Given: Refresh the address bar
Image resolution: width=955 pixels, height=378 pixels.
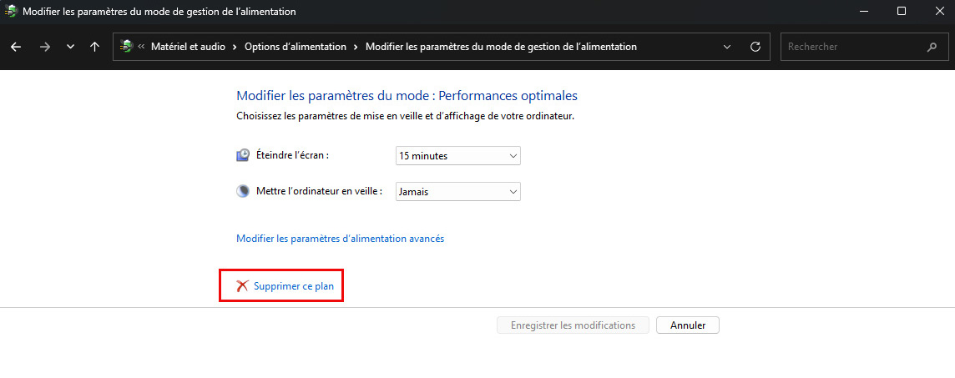Looking at the screenshot, I should point(755,47).
